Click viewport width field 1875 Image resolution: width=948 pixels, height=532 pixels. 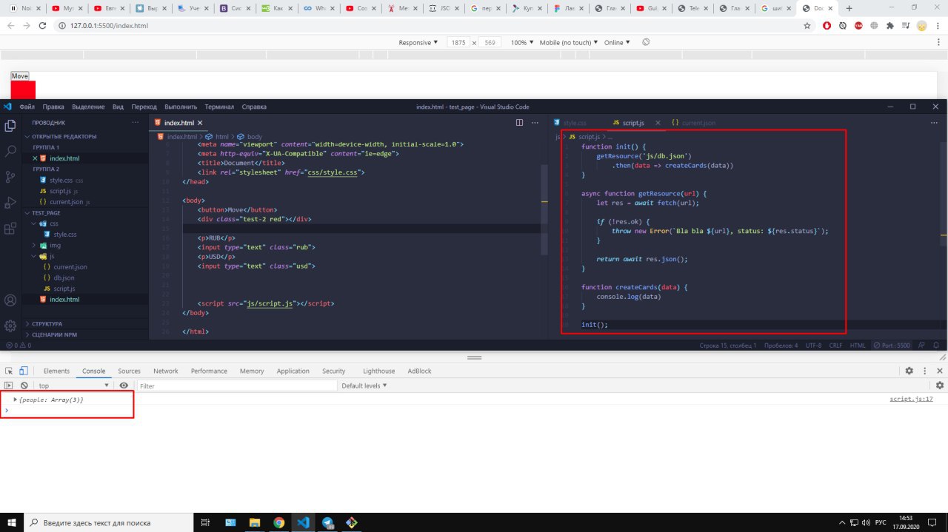(459, 42)
